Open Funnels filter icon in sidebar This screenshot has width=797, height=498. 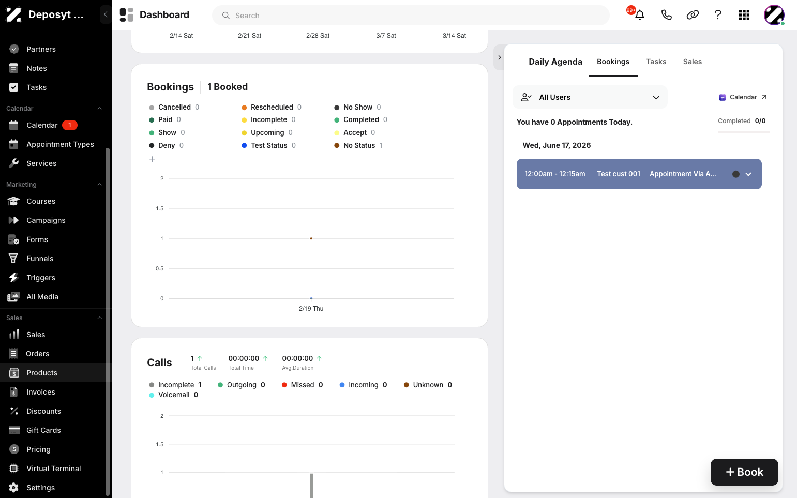pos(14,259)
